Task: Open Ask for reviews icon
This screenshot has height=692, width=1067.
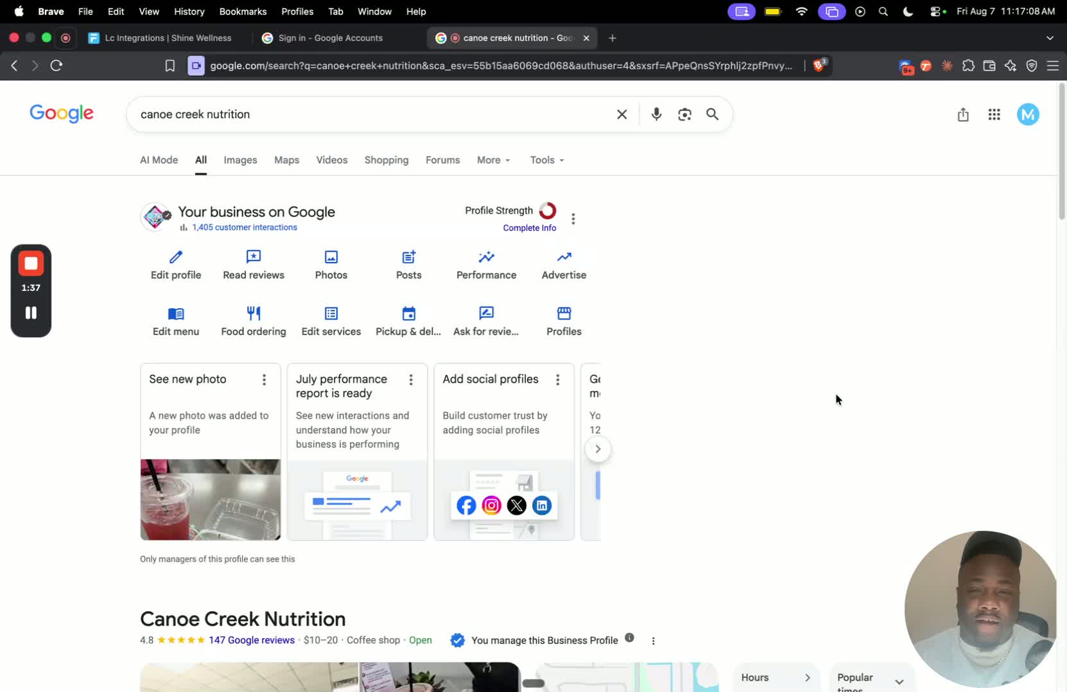Action: 487,314
